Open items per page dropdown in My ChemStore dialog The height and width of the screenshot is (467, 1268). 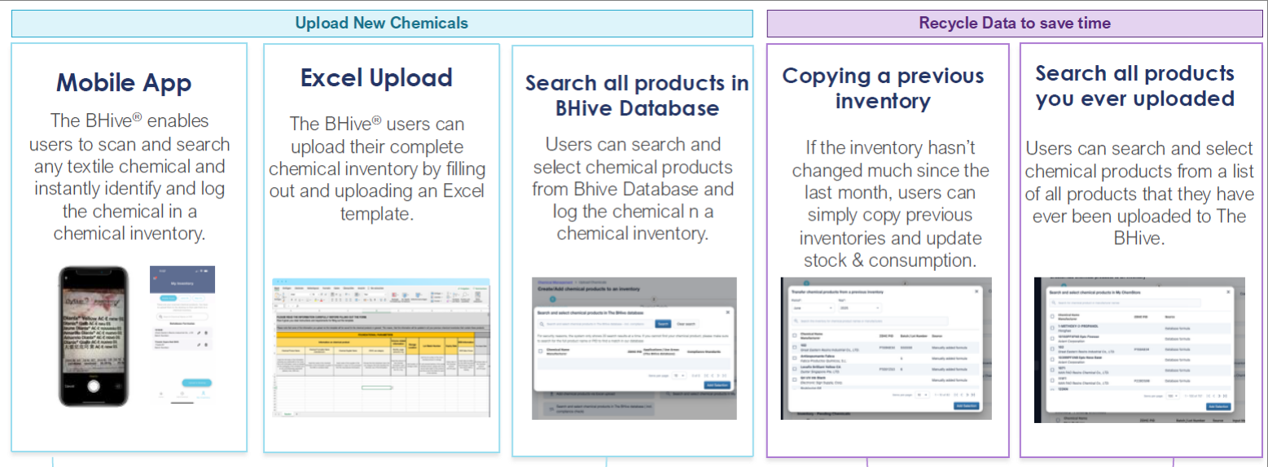(1173, 395)
